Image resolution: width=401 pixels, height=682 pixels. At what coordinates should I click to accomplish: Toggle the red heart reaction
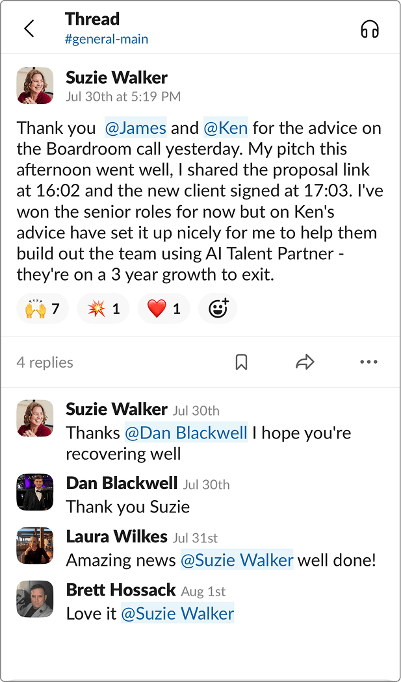tap(163, 309)
